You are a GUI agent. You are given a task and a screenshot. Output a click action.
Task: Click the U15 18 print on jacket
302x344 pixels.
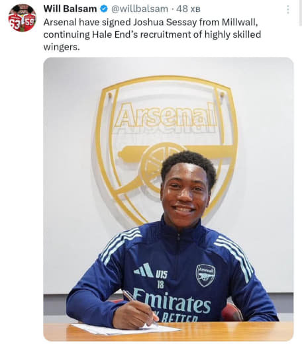coord(162,279)
